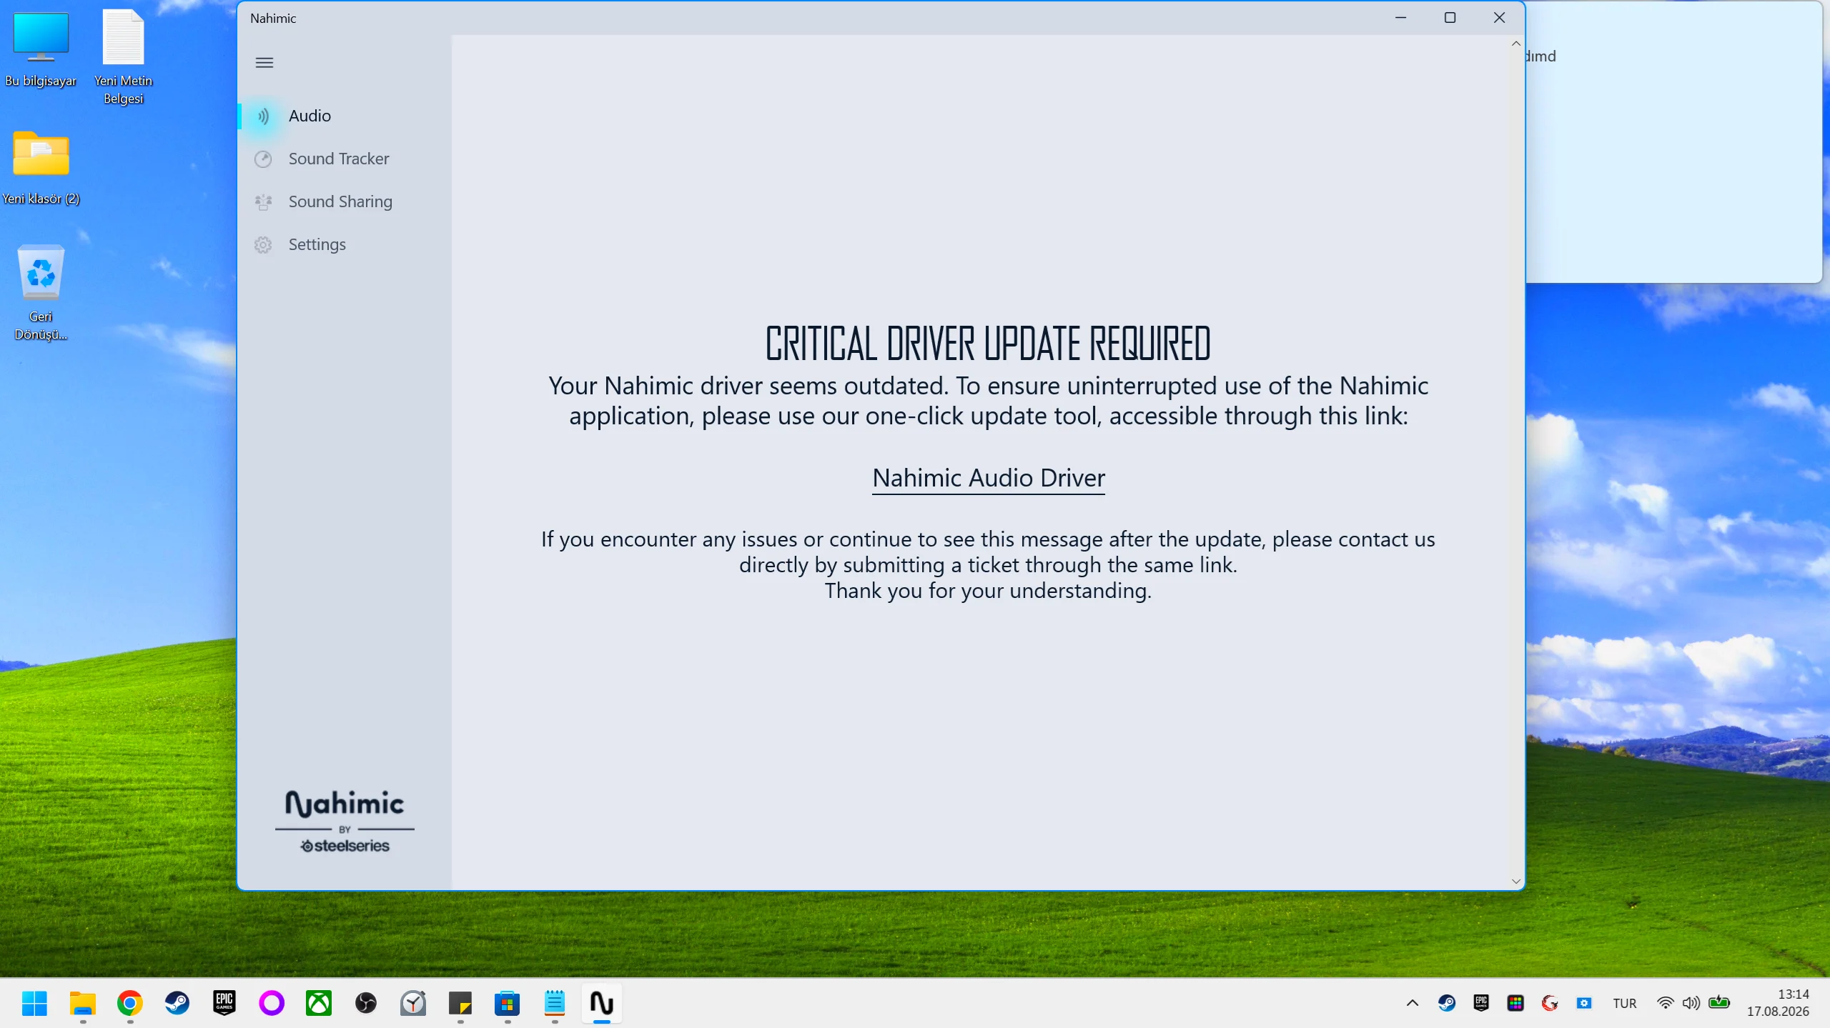Launch OBS Studio from the taskbar

pyautogui.click(x=366, y=1003)
